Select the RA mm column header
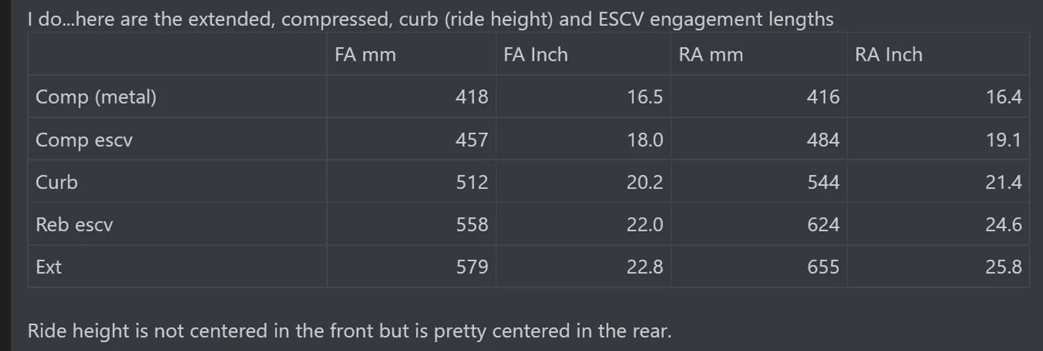Screen dimensions: 1043x351 [x=710, y=55]
